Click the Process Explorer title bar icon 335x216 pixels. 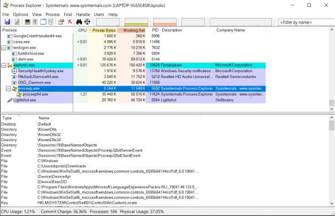click(x=6, y=5)
